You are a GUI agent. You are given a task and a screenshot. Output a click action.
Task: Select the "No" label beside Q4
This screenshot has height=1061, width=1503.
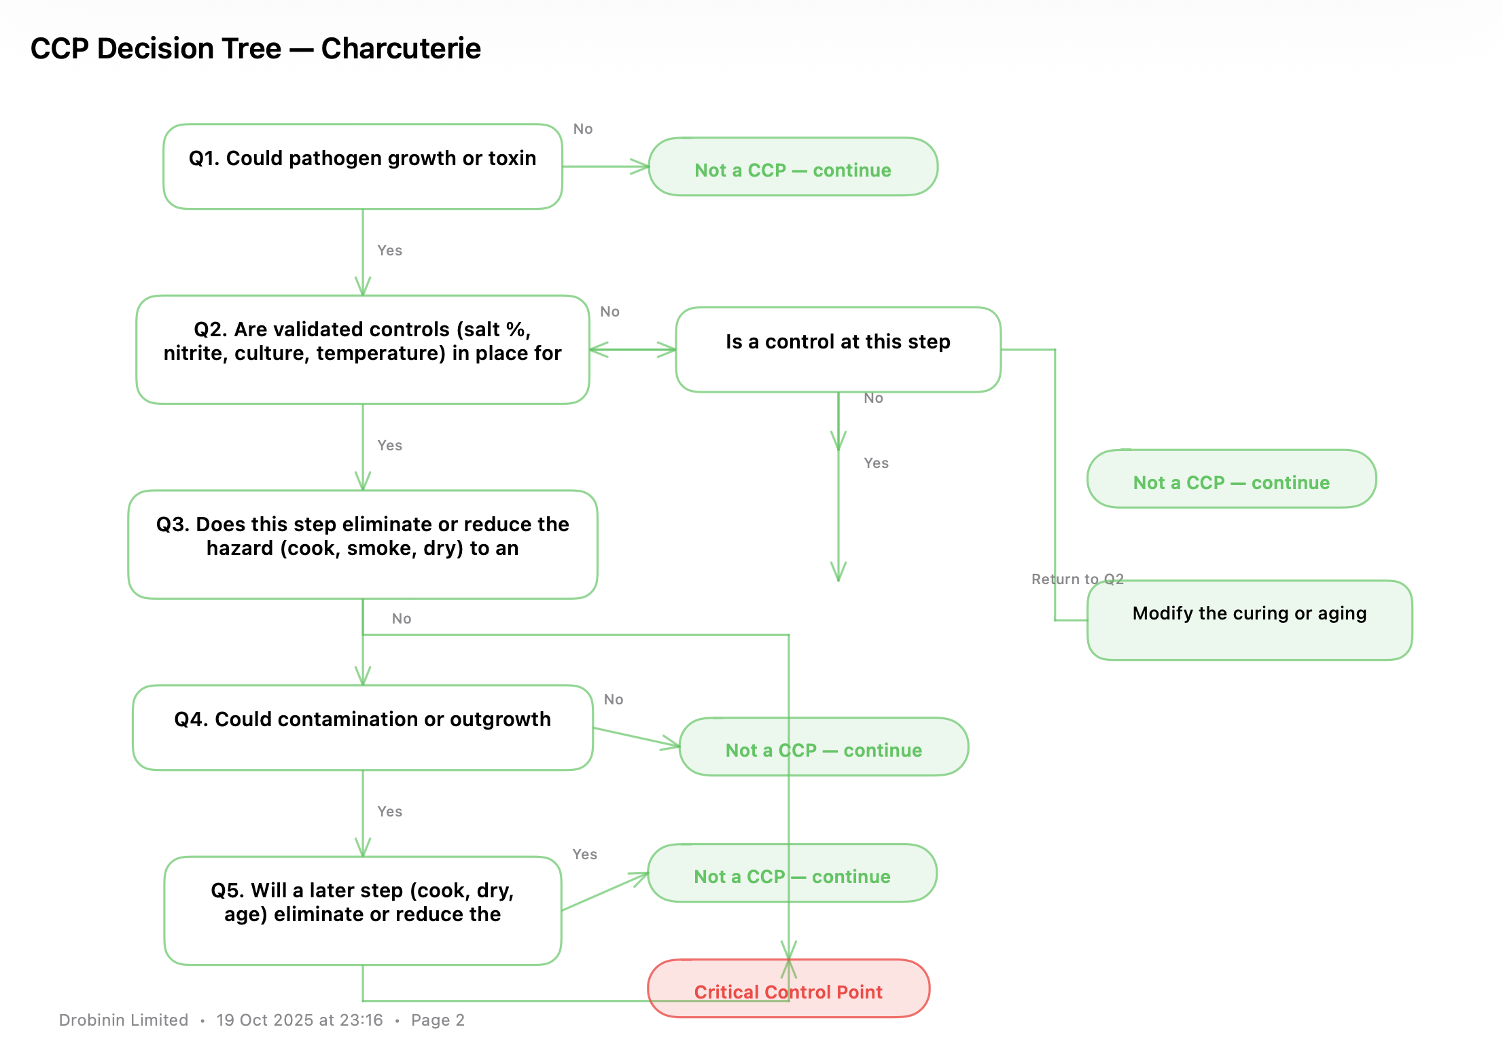pyautogui.click(x=613, y=700)
